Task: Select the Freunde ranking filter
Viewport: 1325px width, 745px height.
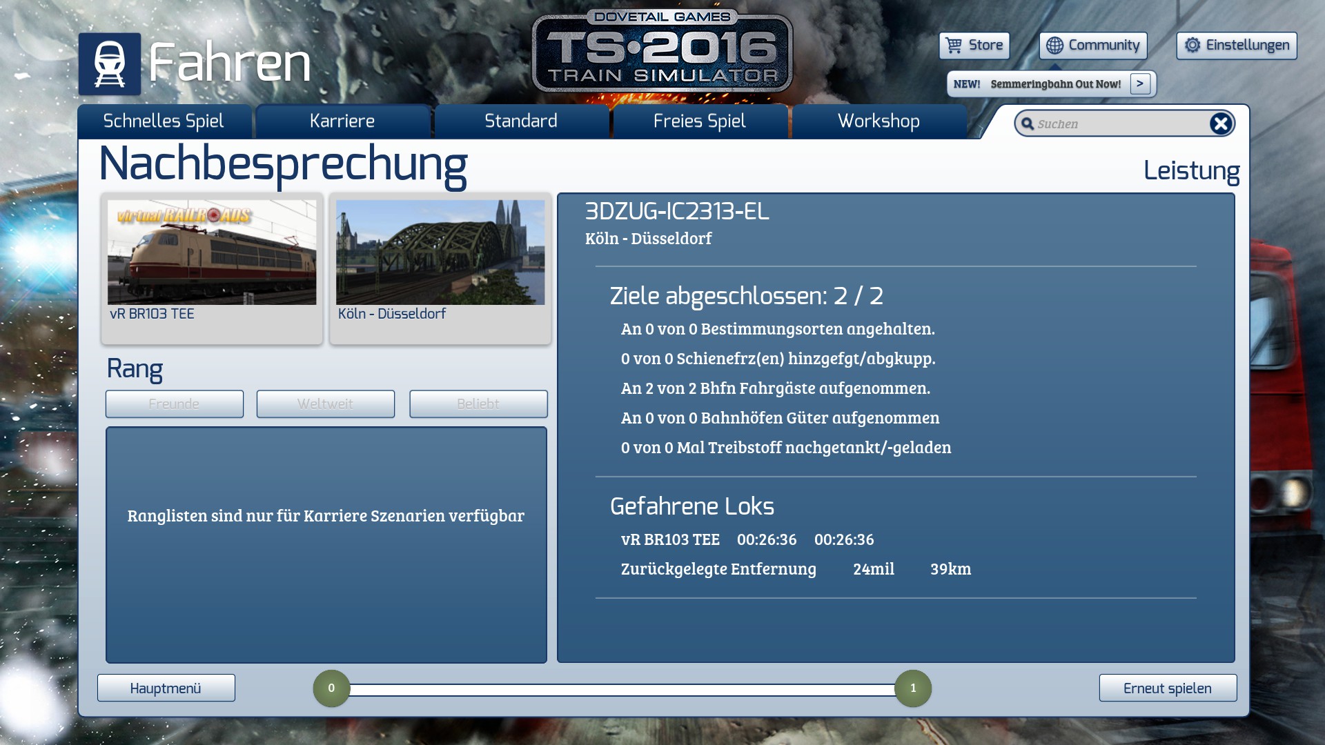Action: pos(174,404)
